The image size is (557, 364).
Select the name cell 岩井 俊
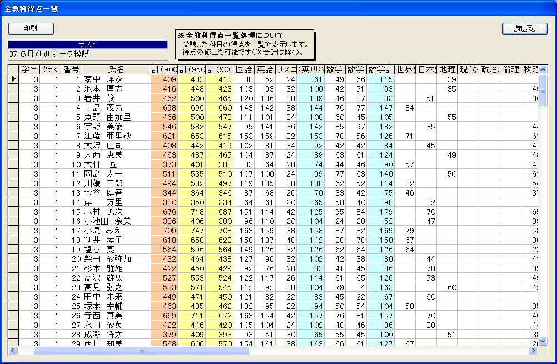116,98
